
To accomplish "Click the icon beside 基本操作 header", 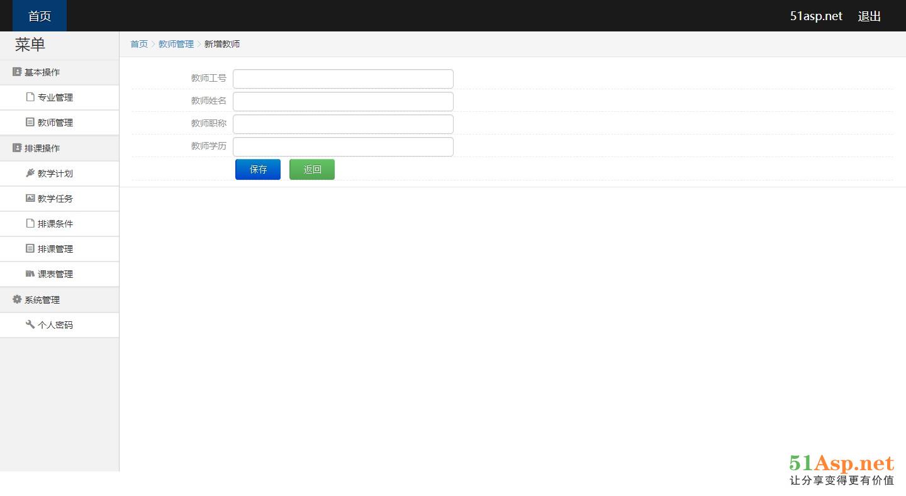I will click(17, 72).
